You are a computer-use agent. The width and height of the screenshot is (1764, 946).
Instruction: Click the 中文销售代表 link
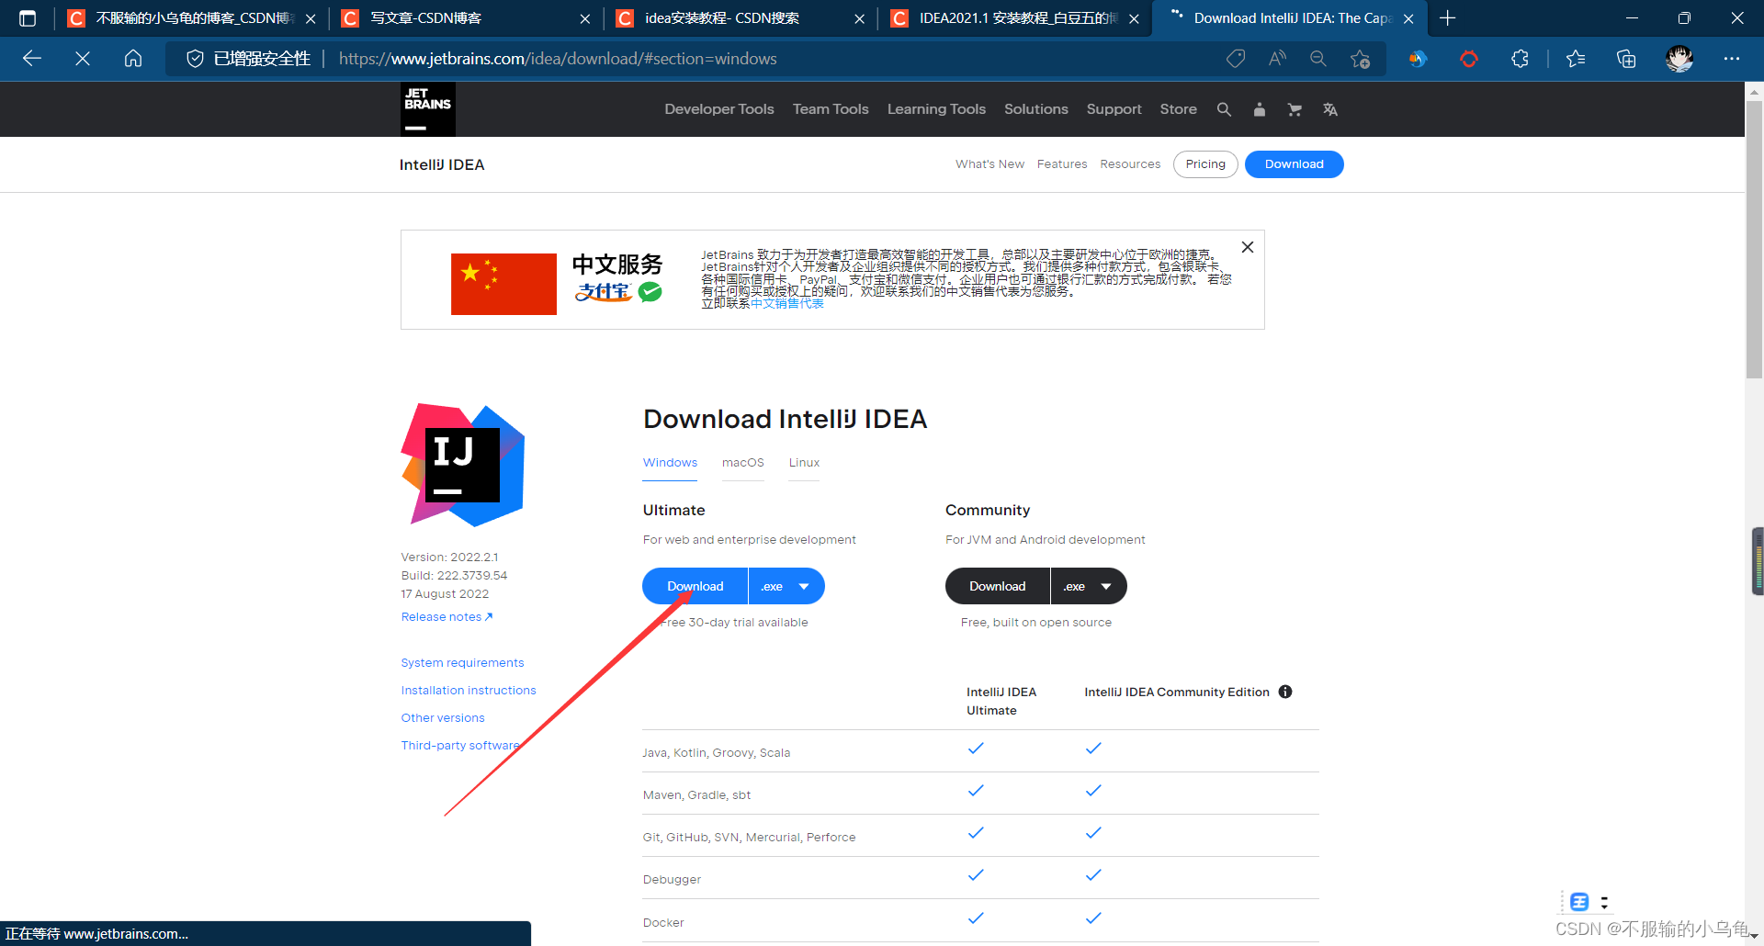coord(786,303)
